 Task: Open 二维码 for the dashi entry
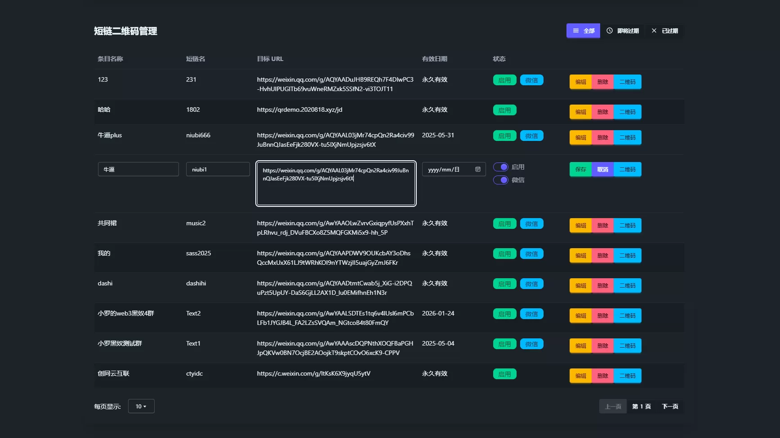[627, 286]
